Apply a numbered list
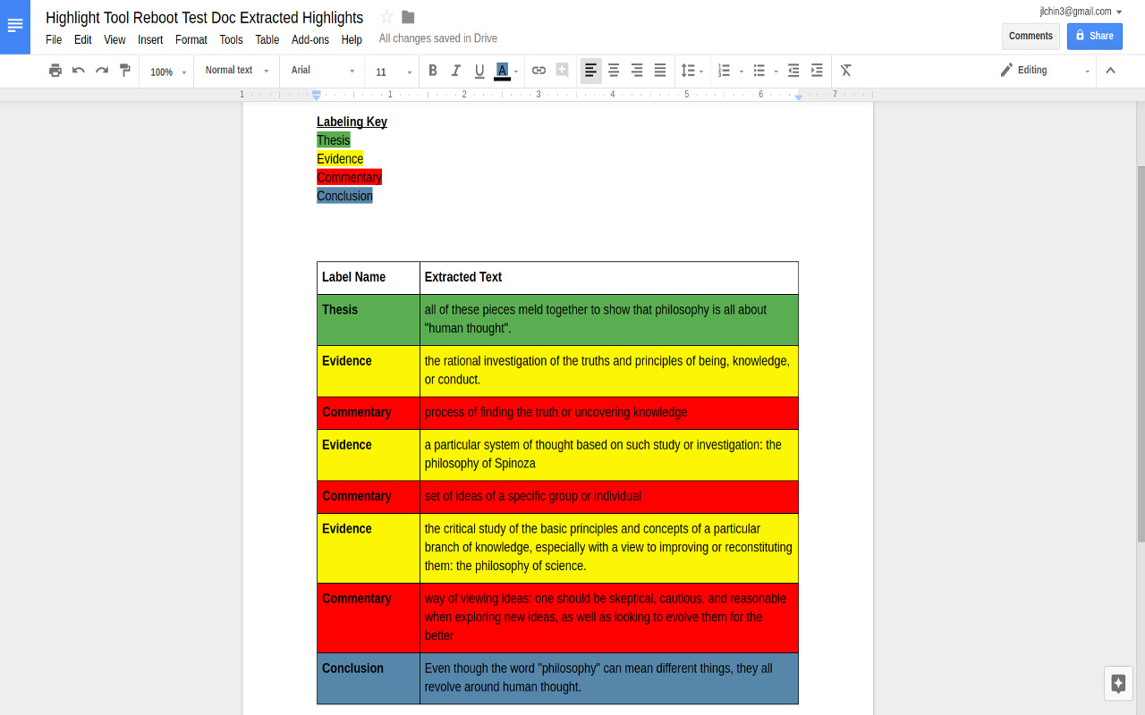 click(725, 70)
